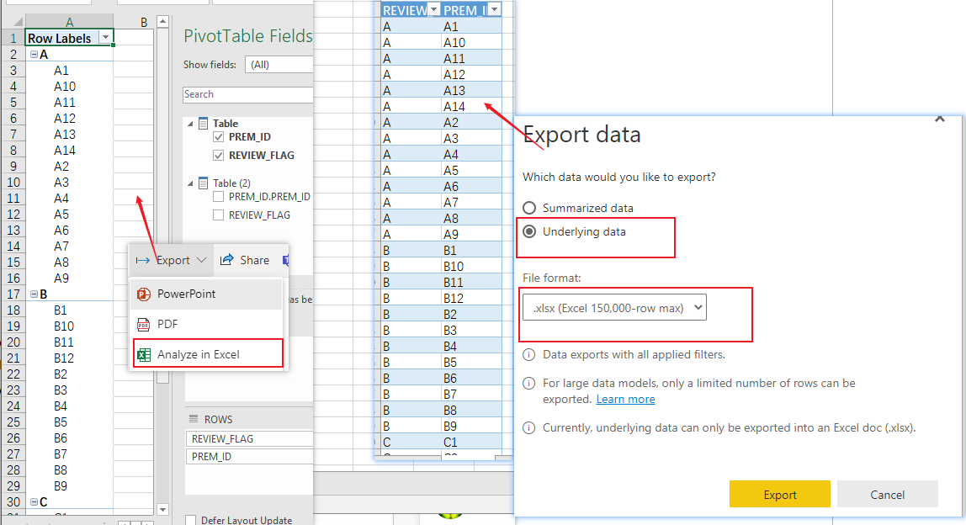The image size is (966, 525).
Task: Click info icon beside 'Data exports with all applied filters'
Action: pyautogui.click(x=528, y=355)
